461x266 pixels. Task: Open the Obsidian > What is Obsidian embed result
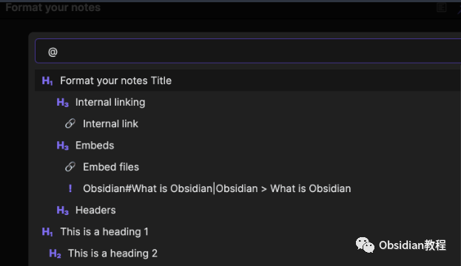[248, 188]
